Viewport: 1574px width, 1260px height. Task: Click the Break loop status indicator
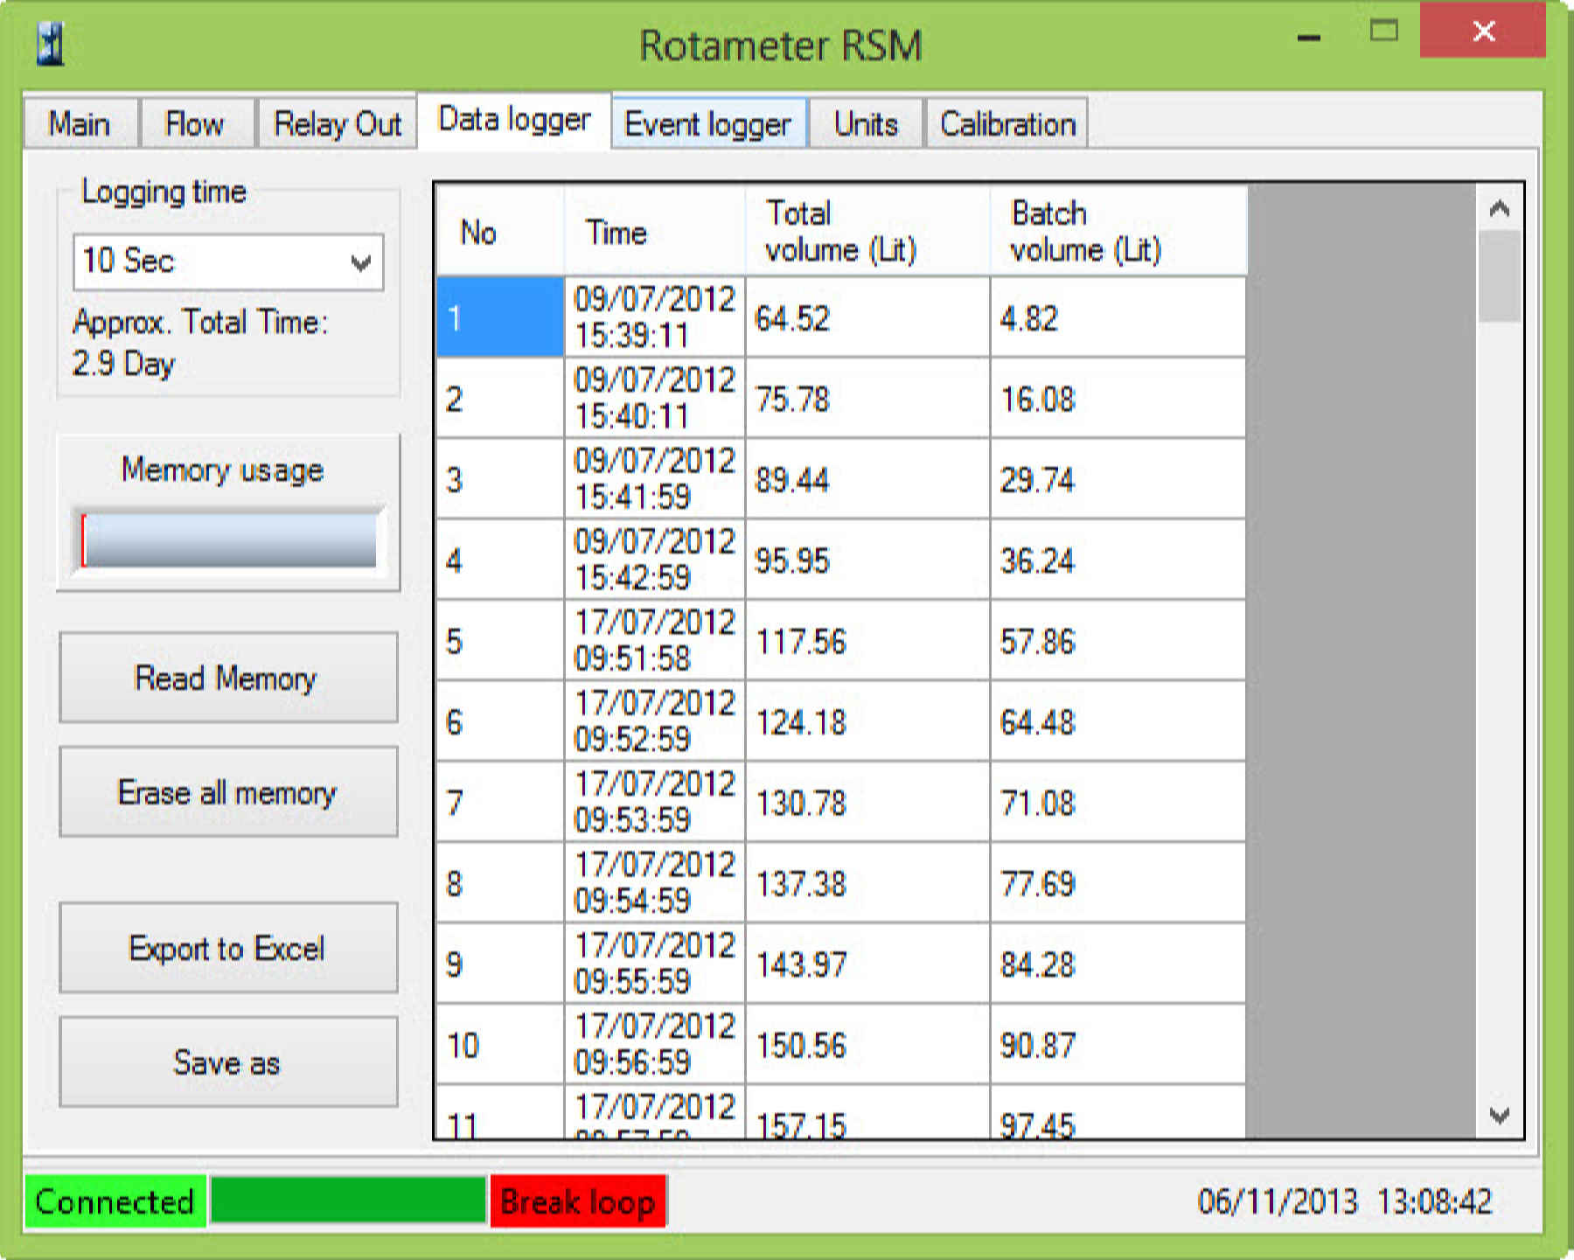pyautogui.click(x=578, y=1202)
